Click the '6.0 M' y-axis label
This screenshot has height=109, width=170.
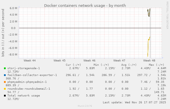[x=13, y=8]
